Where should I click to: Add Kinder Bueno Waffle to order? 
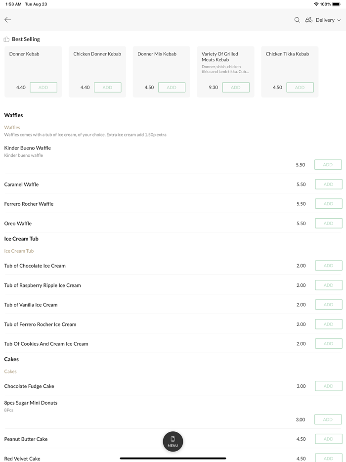click(328, 165)
